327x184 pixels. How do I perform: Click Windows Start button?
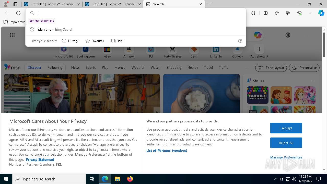pos(6,179)
